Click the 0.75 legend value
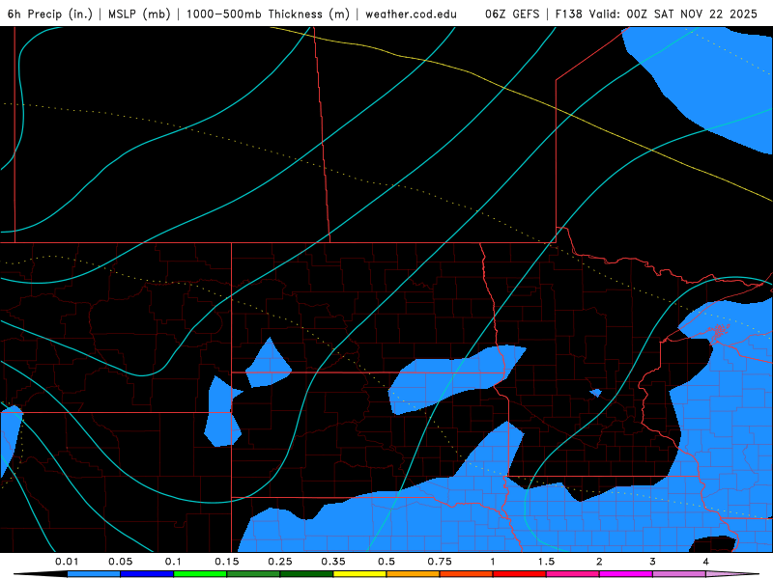Viewport: 773px width, 579px height. point(440,562)
